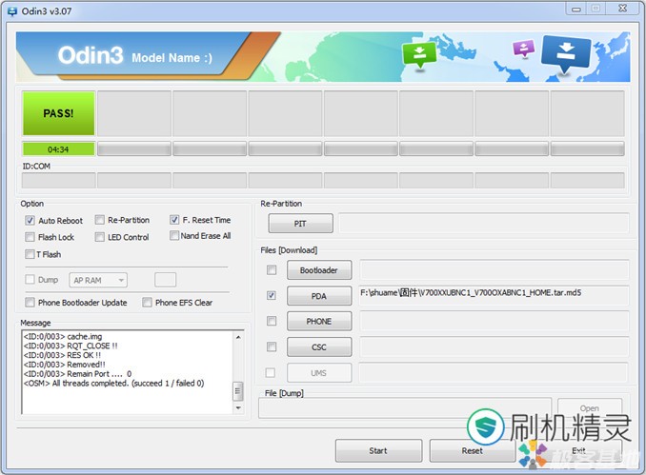Click the Open button for File Dump
Viewport: 646px width, 475px height.
590,408
